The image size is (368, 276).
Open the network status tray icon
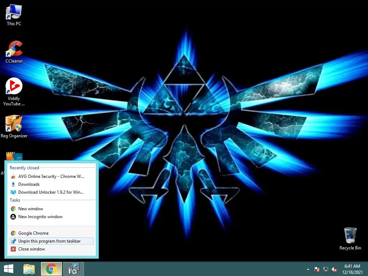(326, 269)
